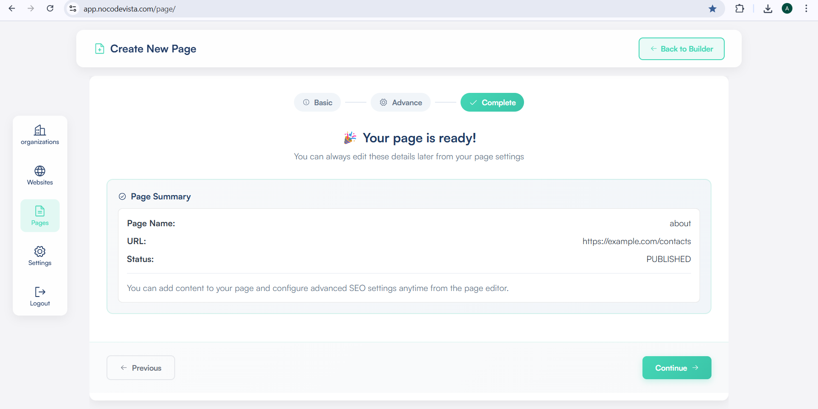818x409 pixels.
Task: Click the Logout icon
Action: [x=40, y=292]
